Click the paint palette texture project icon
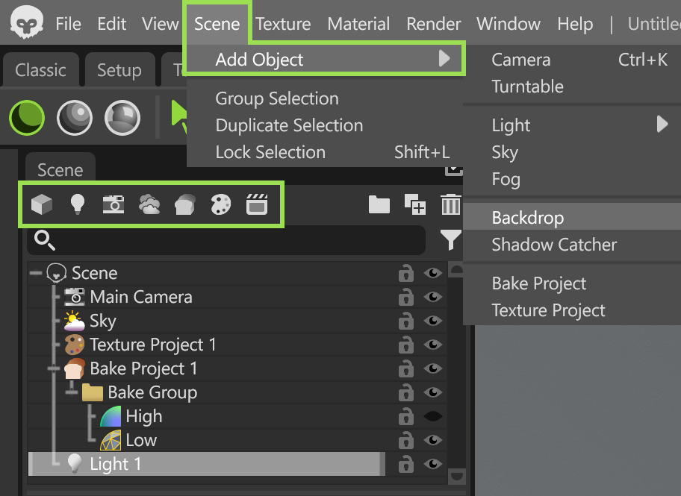 221,204
